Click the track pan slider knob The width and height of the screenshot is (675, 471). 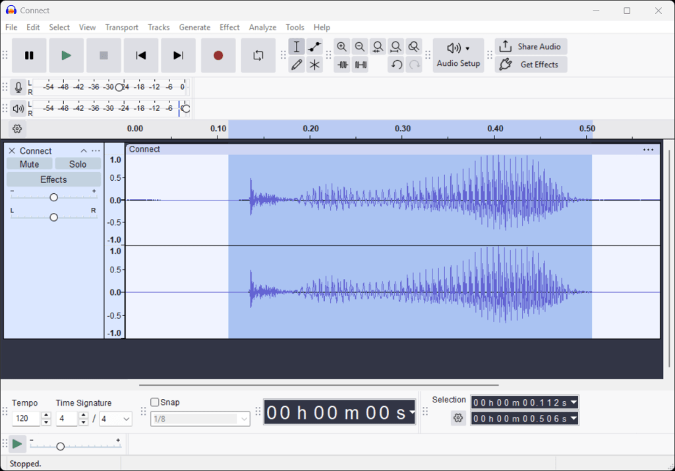click(54, 217)
